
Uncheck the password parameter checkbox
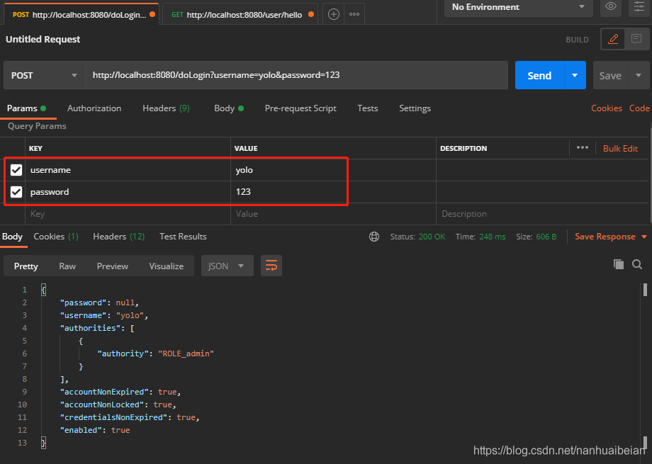(16, 192)
